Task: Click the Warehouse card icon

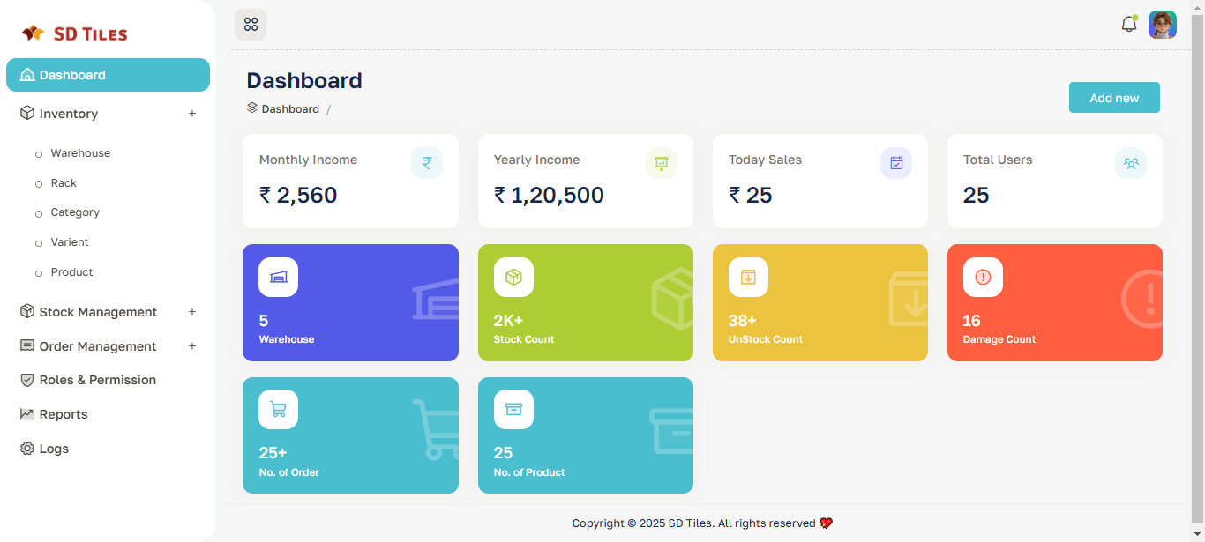Action: 278,277
